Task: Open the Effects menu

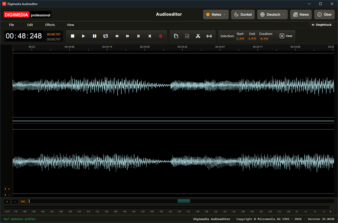Action: (x=50, y=25)
